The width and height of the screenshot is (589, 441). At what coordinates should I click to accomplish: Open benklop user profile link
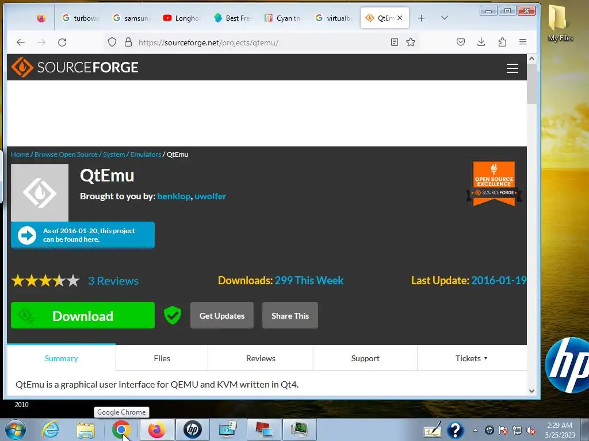pyautogui.click(x=174, y=196)
